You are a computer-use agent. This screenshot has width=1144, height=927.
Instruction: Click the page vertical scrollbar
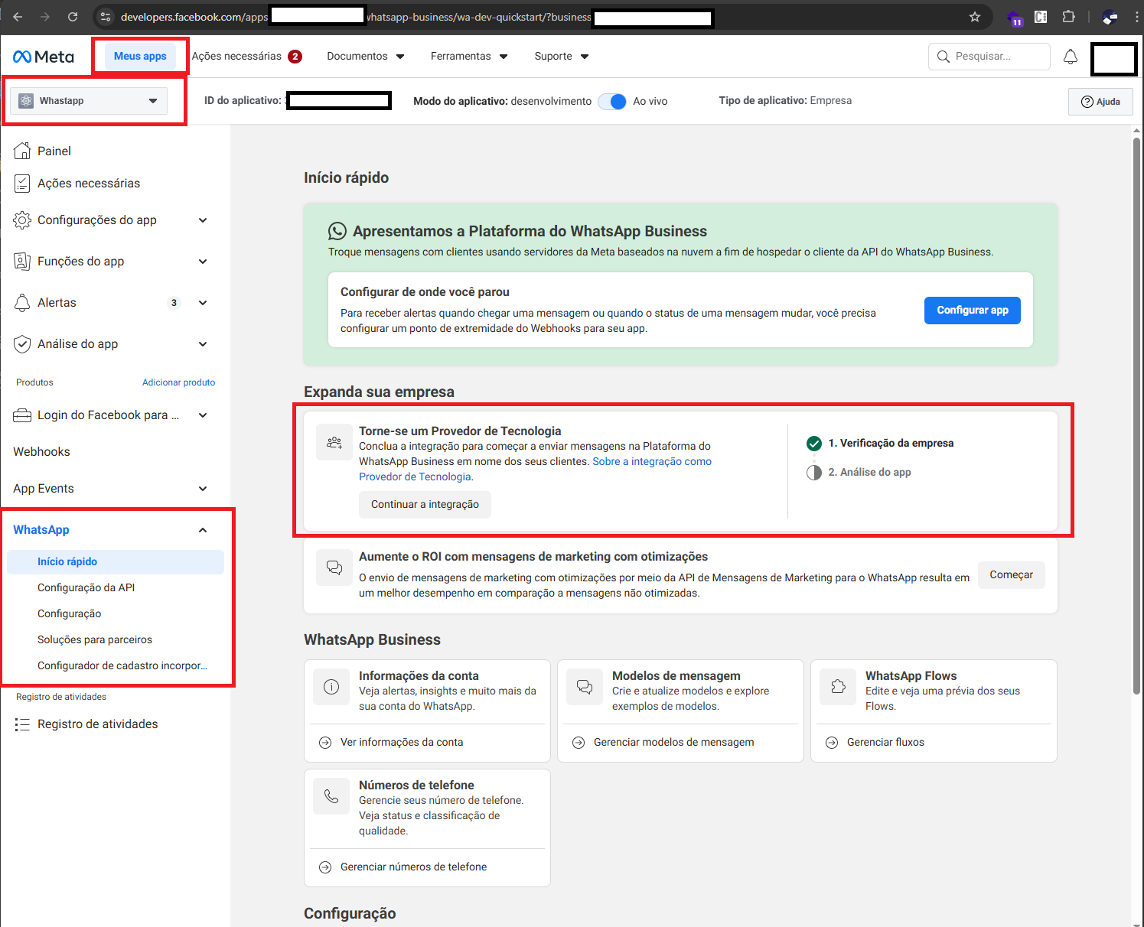[1136, 413]
